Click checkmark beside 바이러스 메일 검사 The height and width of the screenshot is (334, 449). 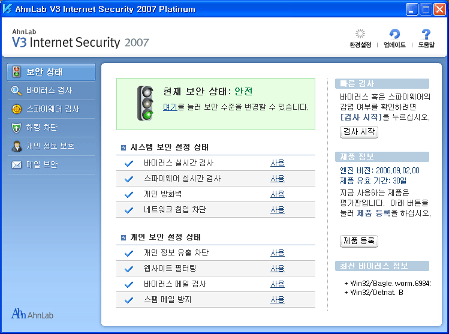coord(129,284)
